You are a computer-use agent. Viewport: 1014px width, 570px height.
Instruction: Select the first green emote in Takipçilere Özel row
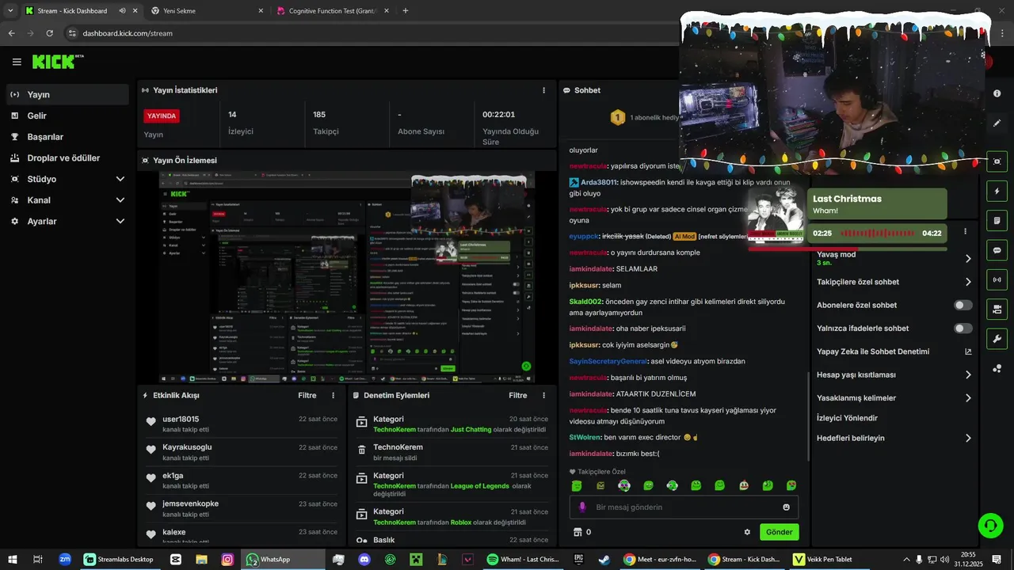tap(577, 485)
